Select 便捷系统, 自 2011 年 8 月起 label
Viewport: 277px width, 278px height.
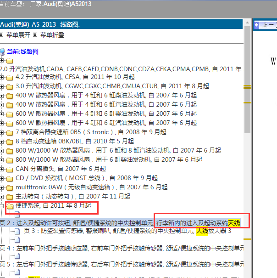(x=53, y=205)
